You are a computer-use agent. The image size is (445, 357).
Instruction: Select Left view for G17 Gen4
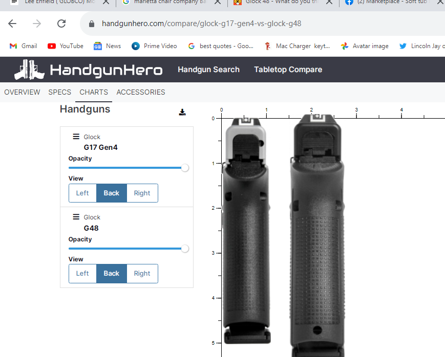click(82, 193)
